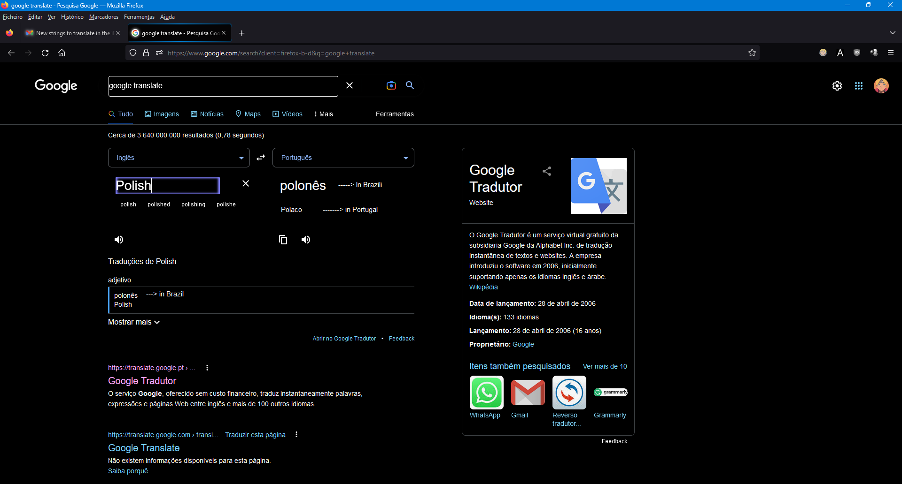The image size is (902, 484).
Task: Open options for translate.google.pt result
Action: (207, 368)
